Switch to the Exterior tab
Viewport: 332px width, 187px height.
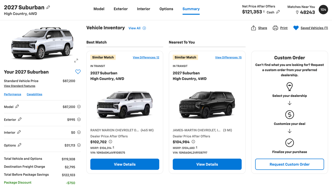point(121,9)
